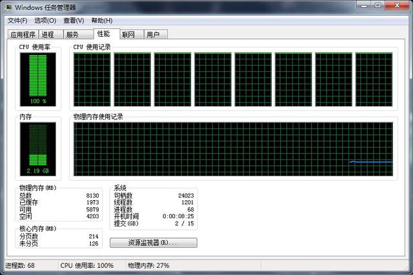Click the 资源监视器(R)... button
Viewport: 413px width, 275px height.
pyautogui.click(x=154, y=243)
